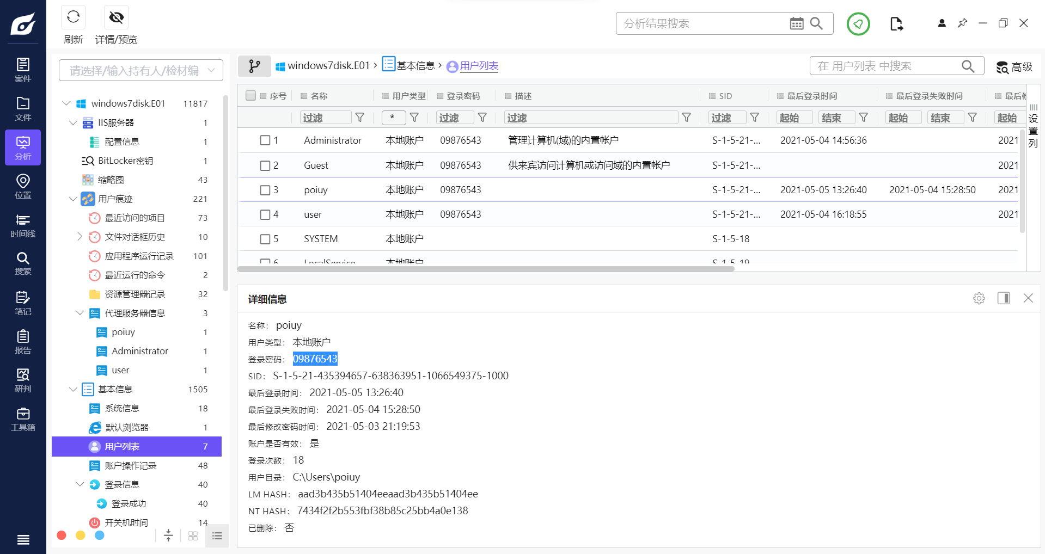This screenshot has height=554, width=1045.
Task: Expand the 文件对话框历史 tree node
Action: pos(80,237)
